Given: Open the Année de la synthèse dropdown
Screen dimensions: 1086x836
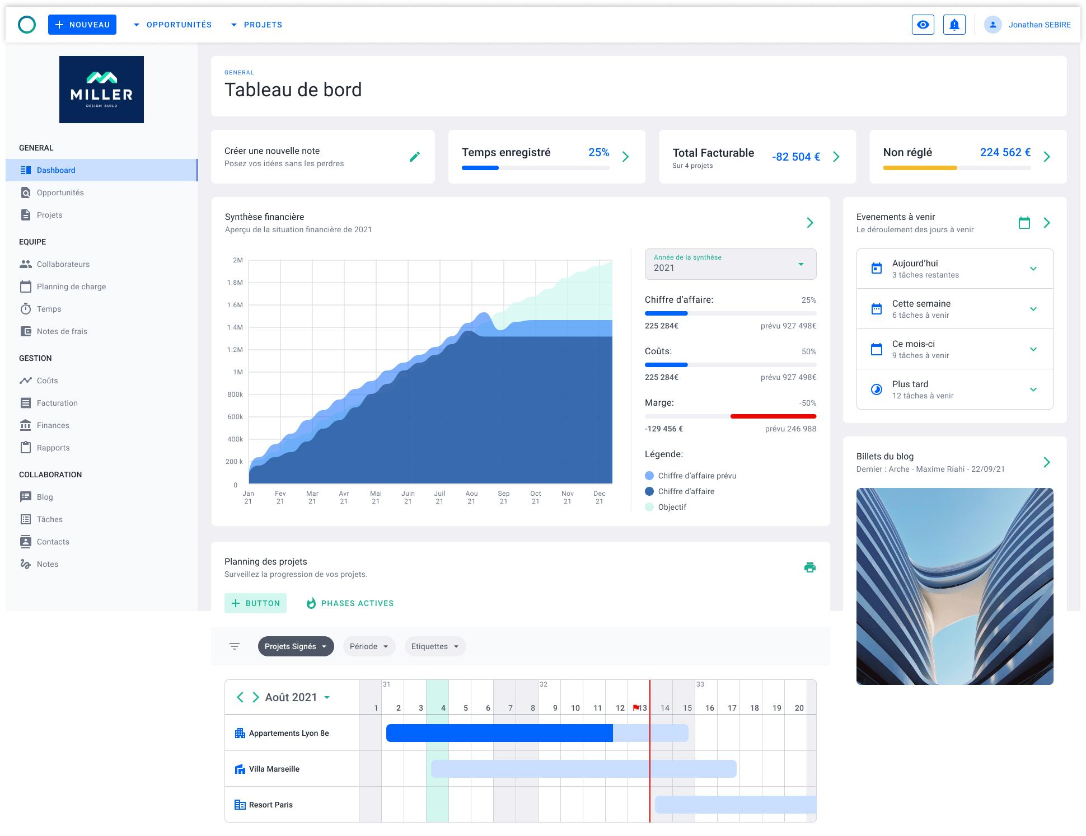Looking at the screenshot, I should pyautogui.click(x=730, y=264).
